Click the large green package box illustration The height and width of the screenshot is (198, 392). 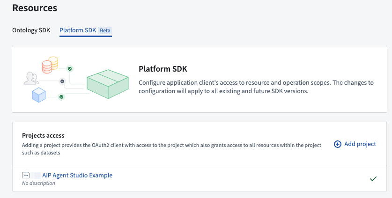108,84
